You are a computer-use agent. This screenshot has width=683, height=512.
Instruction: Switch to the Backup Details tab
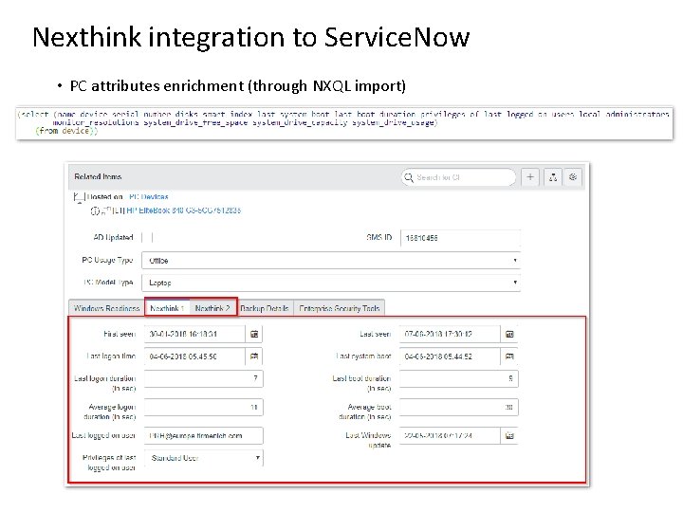click(265, 308)
